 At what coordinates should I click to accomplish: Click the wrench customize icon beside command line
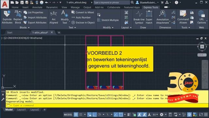(3, 99)
